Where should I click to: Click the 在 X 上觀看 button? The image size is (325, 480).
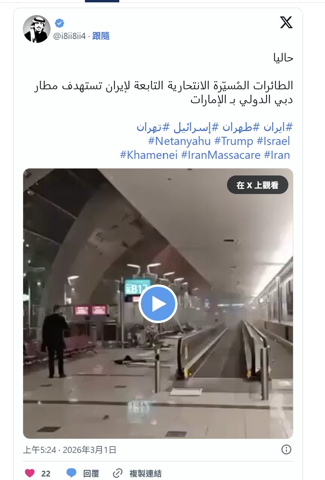[x=257, y=185]
